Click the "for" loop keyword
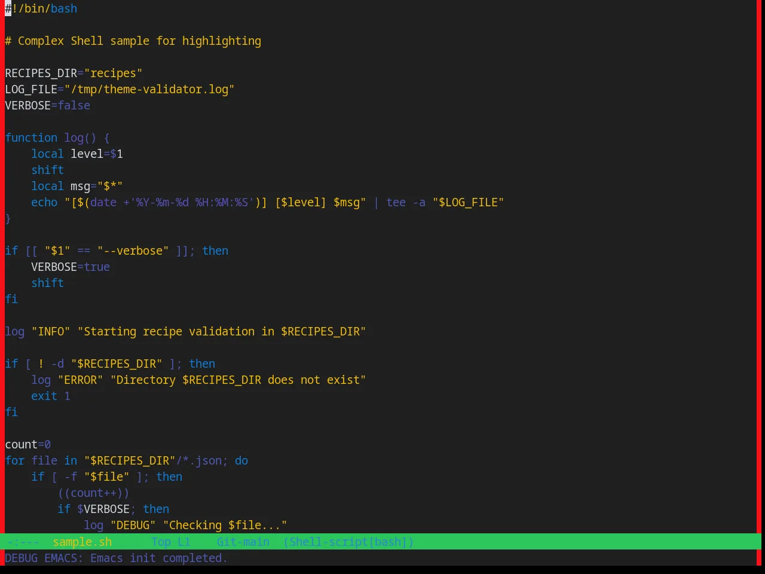Image resolution: width=765 pixels, height=574 pixels. tap(14, 461)
